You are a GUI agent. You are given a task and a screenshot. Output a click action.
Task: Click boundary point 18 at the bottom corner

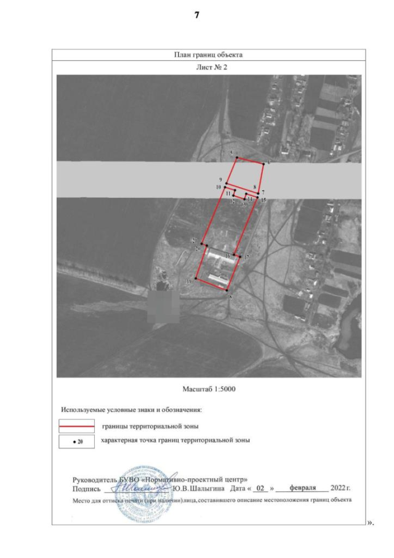click(228, 290)
